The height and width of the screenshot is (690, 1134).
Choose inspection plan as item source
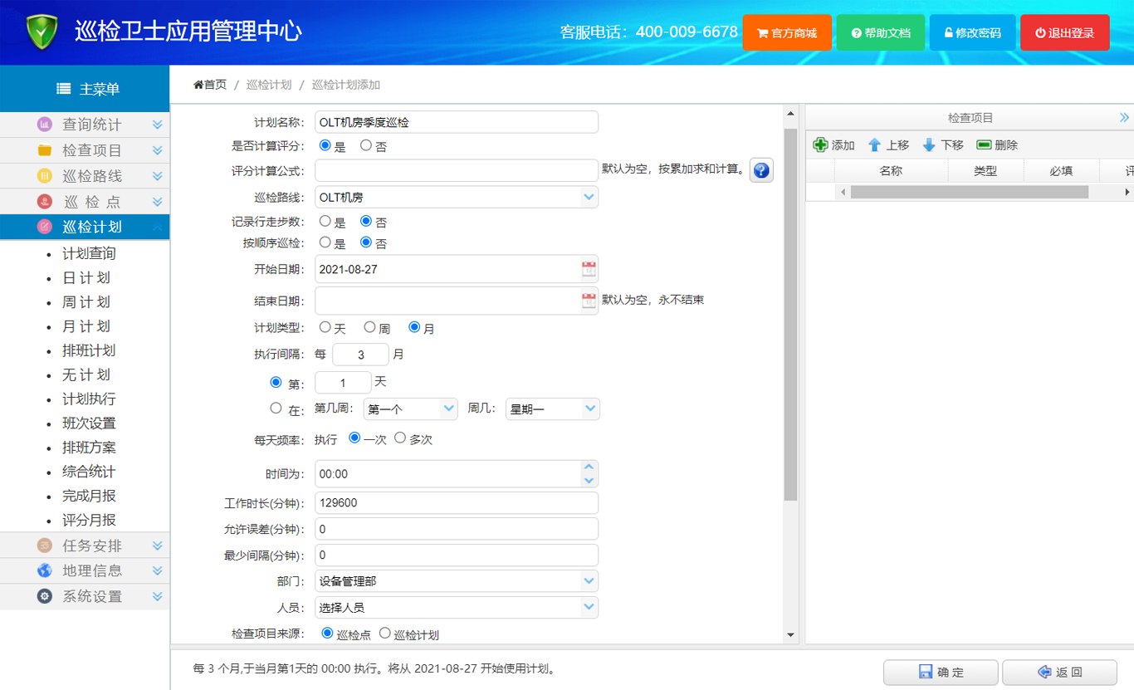(x=385, y=634)
